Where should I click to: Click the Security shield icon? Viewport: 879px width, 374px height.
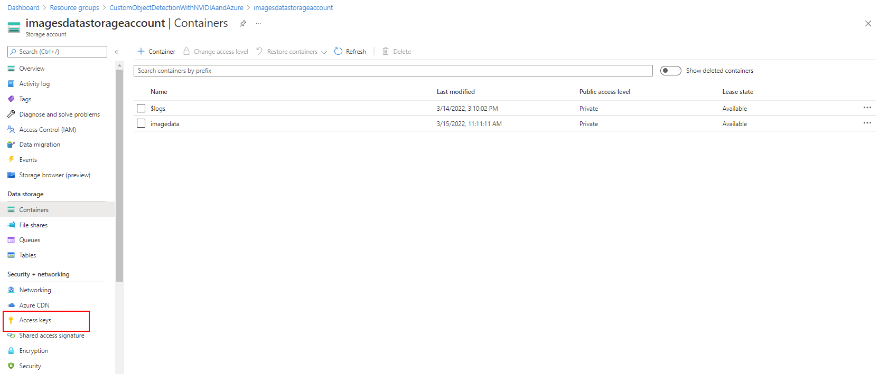coord(11,366)
